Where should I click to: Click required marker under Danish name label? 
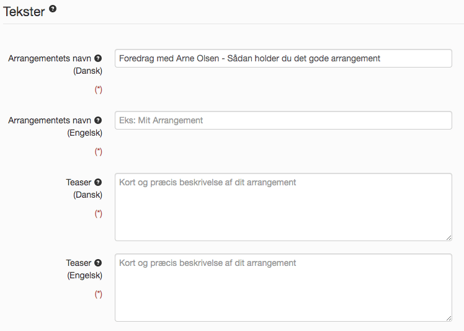[99, 89]
